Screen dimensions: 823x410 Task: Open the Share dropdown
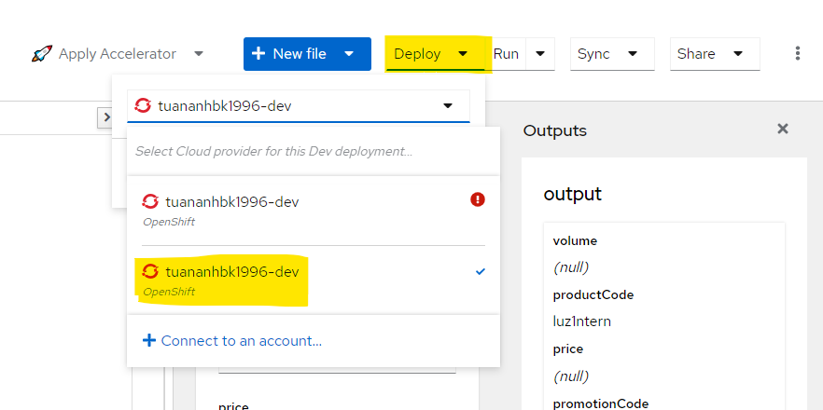pyautogui.click(x=715, y=54)
